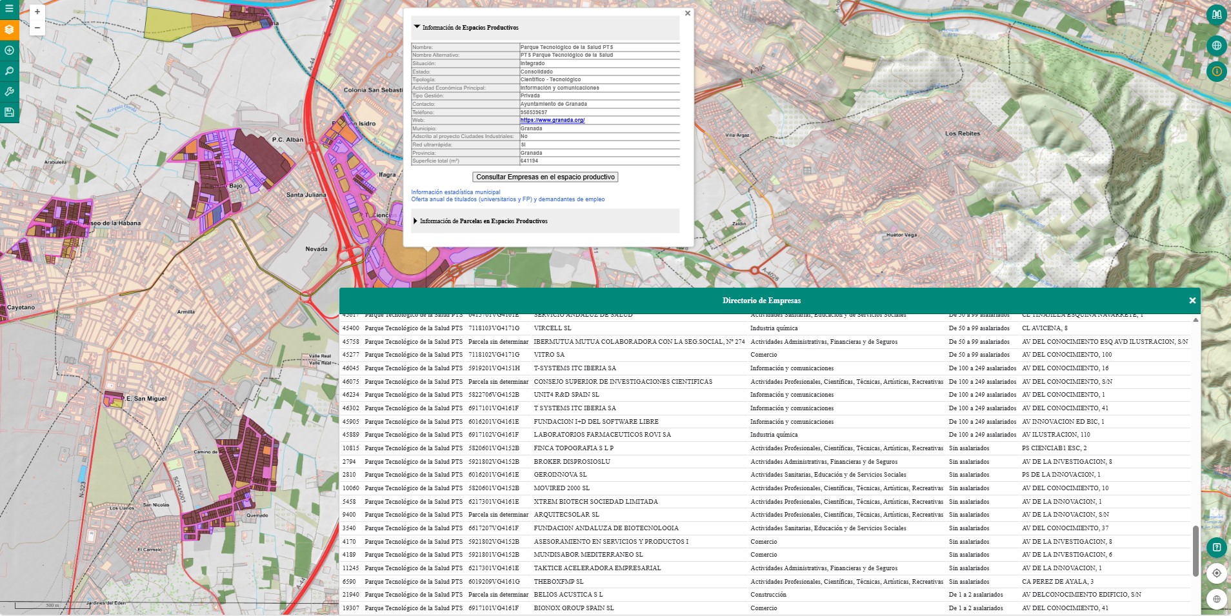
Task: Click the teal globe icon at top right
Action: (1216, 46)
